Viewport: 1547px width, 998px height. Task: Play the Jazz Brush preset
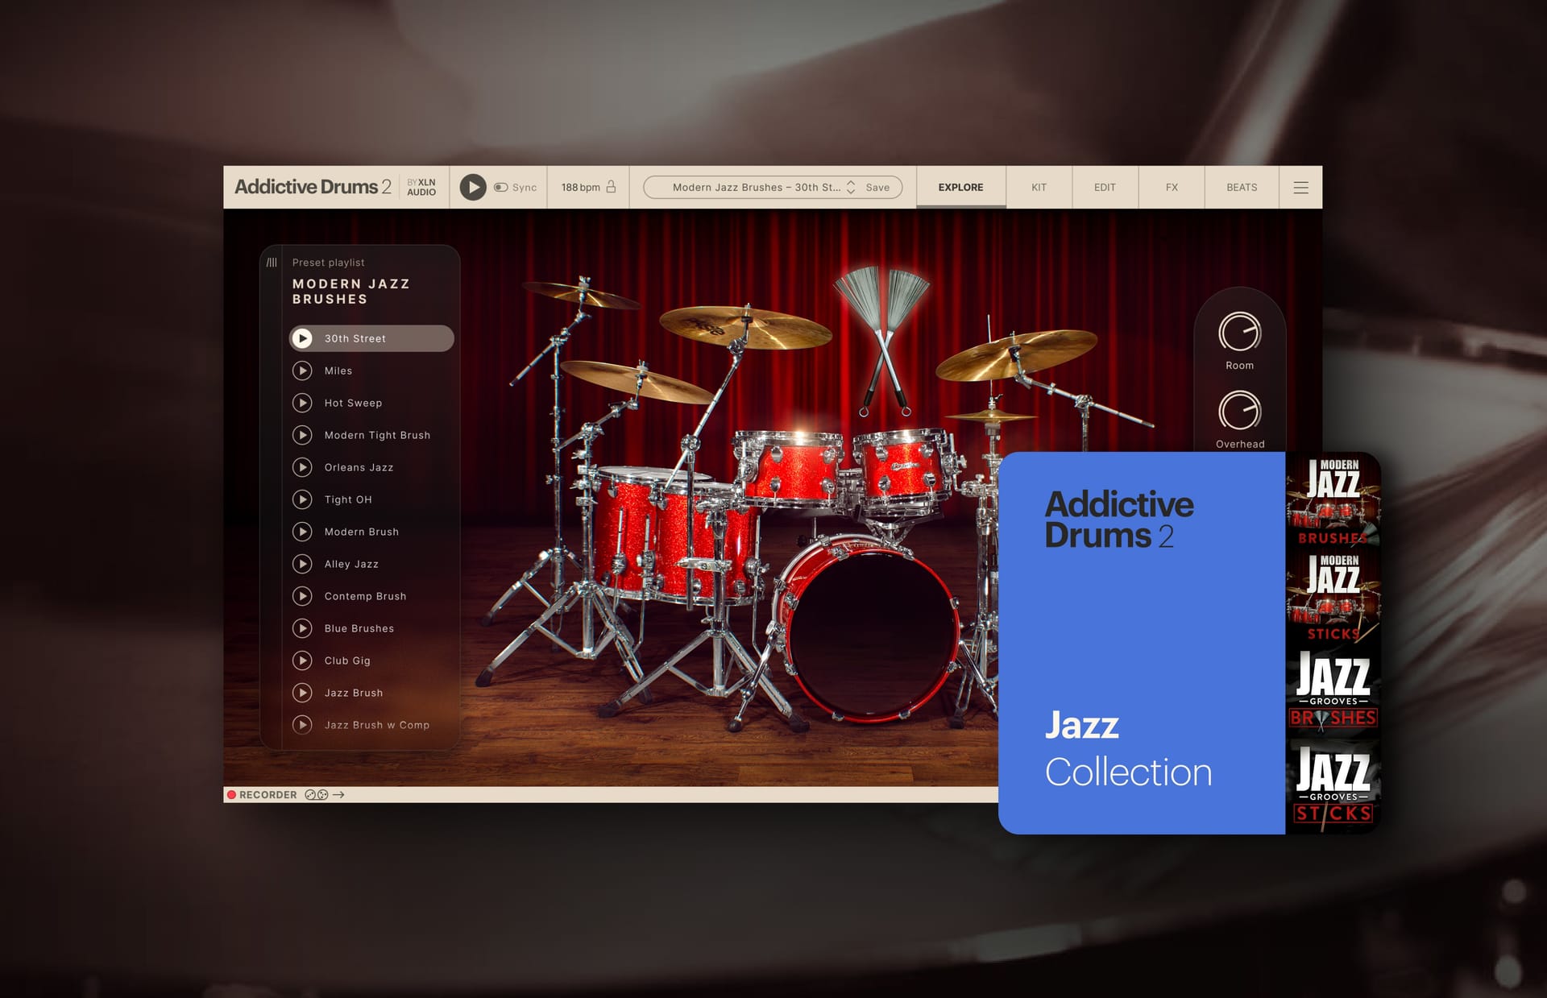(302, 693)
